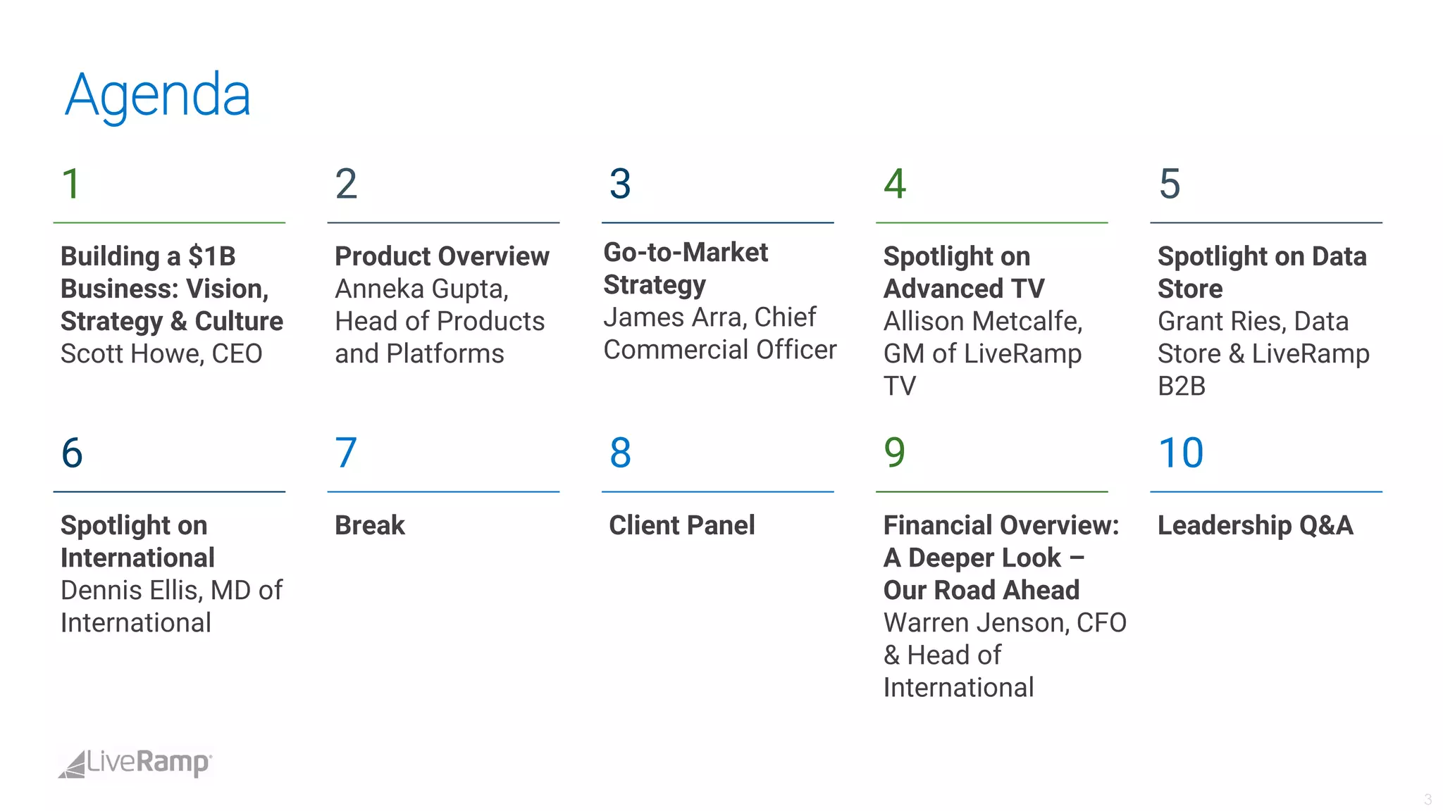Click the Client Panel agenda item
The image size is (1443, 811).
[x=681, y=525]
